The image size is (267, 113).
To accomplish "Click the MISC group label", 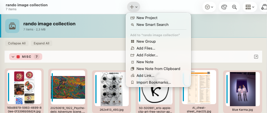I will pyautogui.click(x=27, y=57).
